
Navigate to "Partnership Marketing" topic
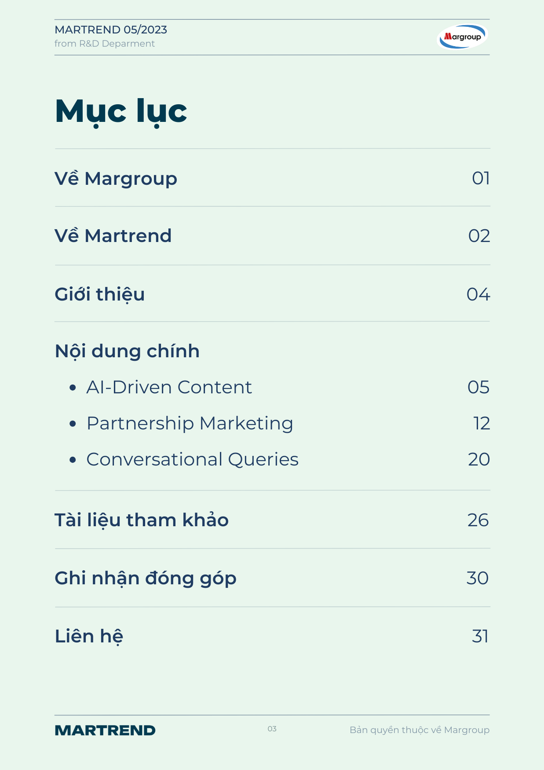pyautogui.click(x=190, y=423)
